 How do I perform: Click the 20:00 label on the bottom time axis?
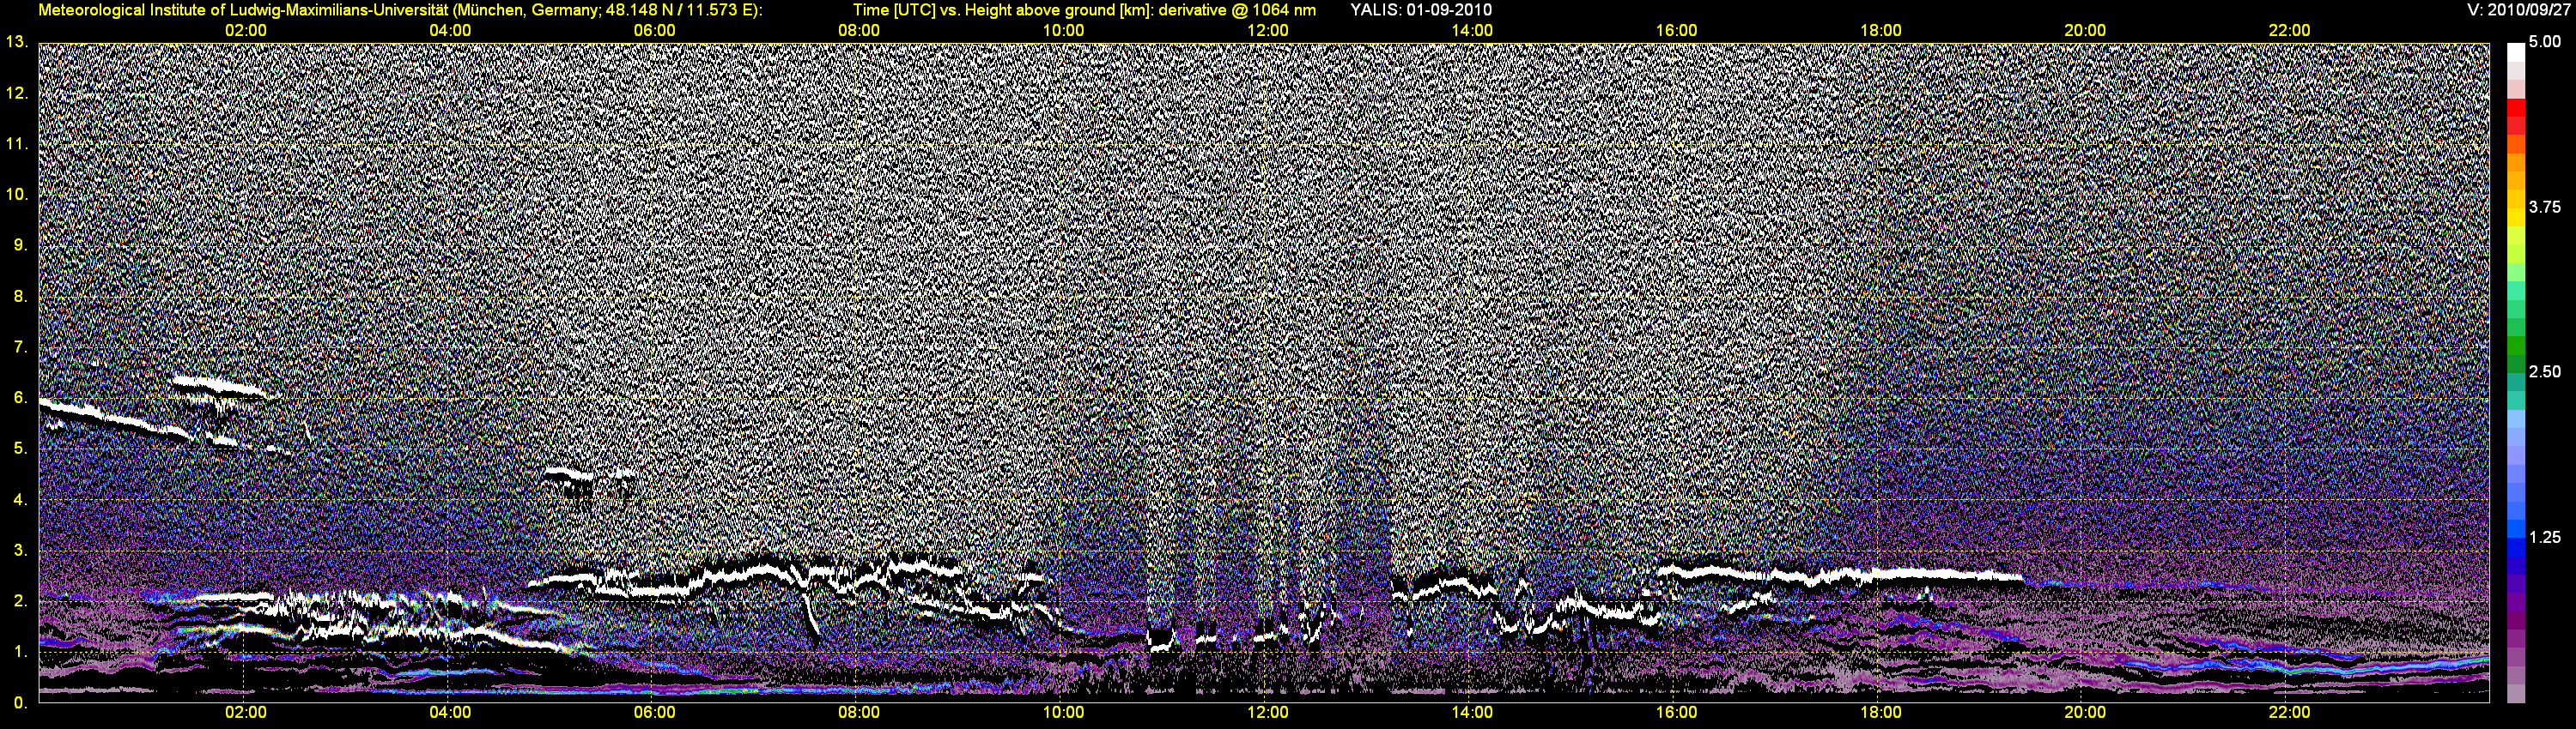(x=2085, y=712)
